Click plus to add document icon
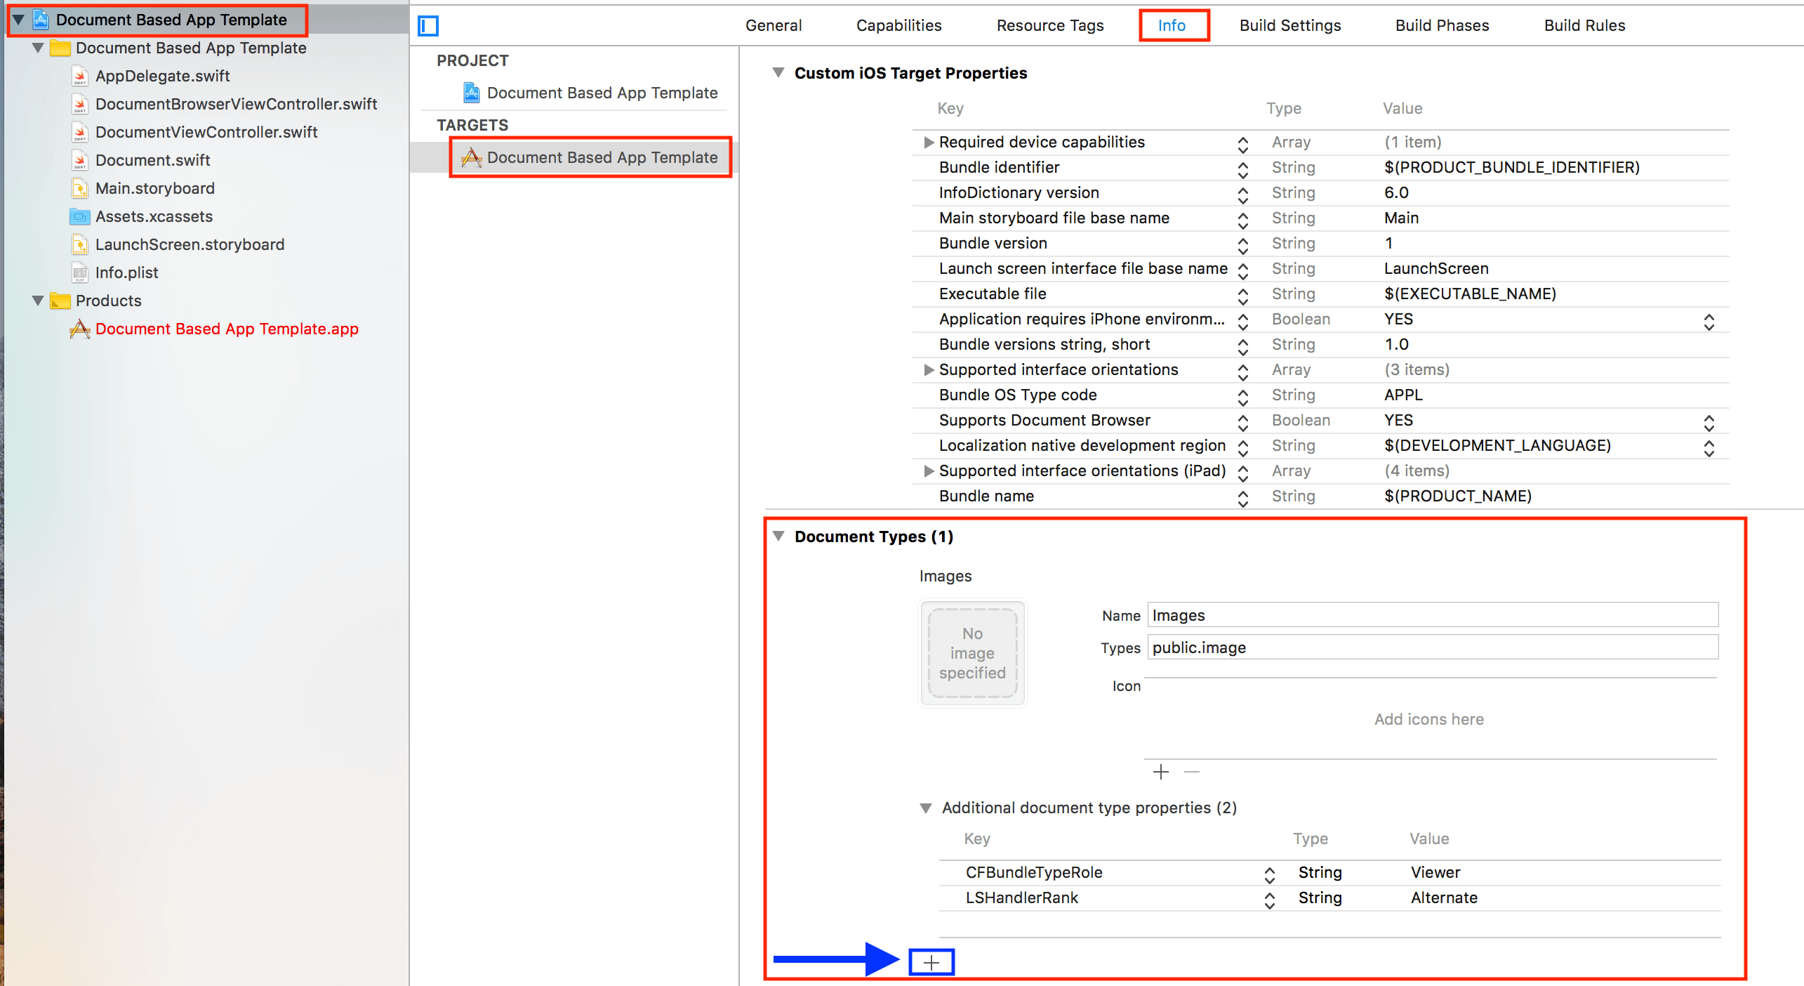The height and width of the screenshot is (986, 1804). tap(1160, 772)
